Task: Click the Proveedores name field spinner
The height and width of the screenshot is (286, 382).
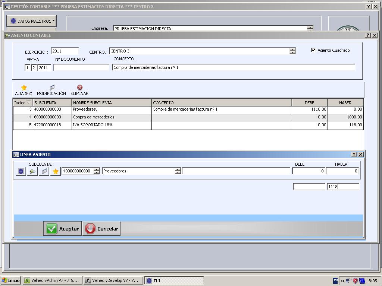Action: tap(178, 171)
